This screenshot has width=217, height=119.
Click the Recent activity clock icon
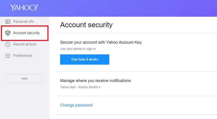point(8,44)
